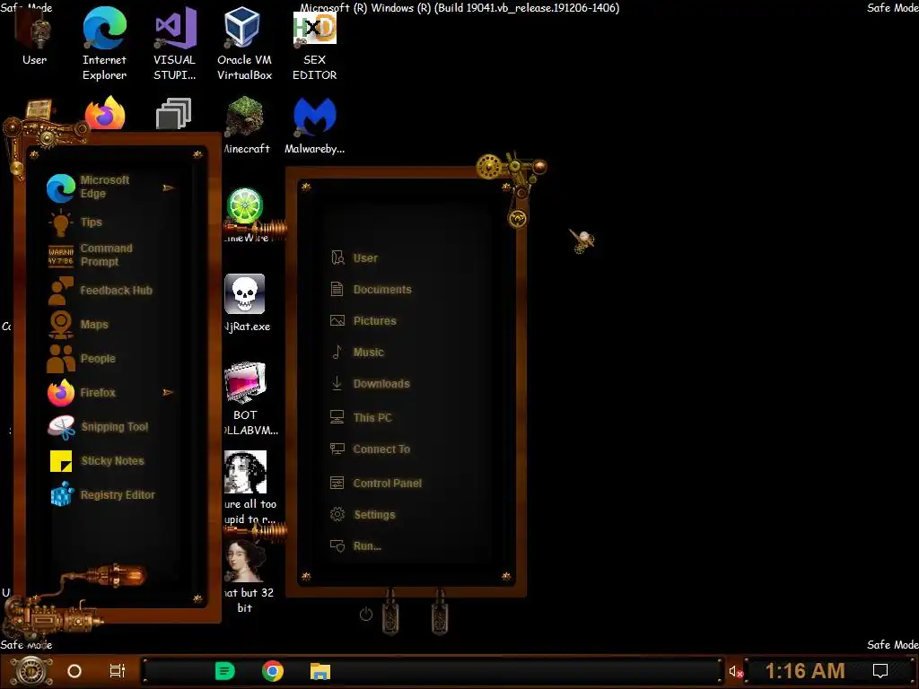The height and width of the screenshot is (689, 919).
Task: Open the VISUAL STUPI... desktop icon
Action: (175, 44)
